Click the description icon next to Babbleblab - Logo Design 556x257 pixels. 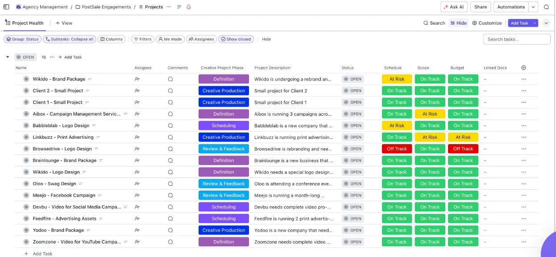click(94, 126)
